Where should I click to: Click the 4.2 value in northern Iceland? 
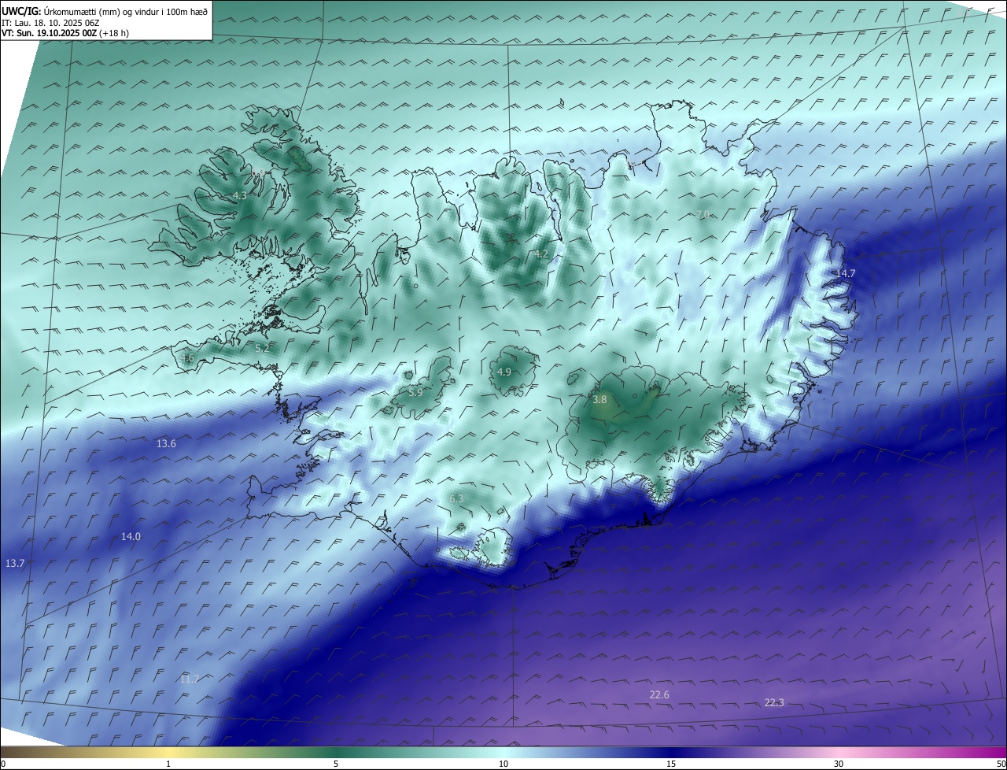pos(541,254)
